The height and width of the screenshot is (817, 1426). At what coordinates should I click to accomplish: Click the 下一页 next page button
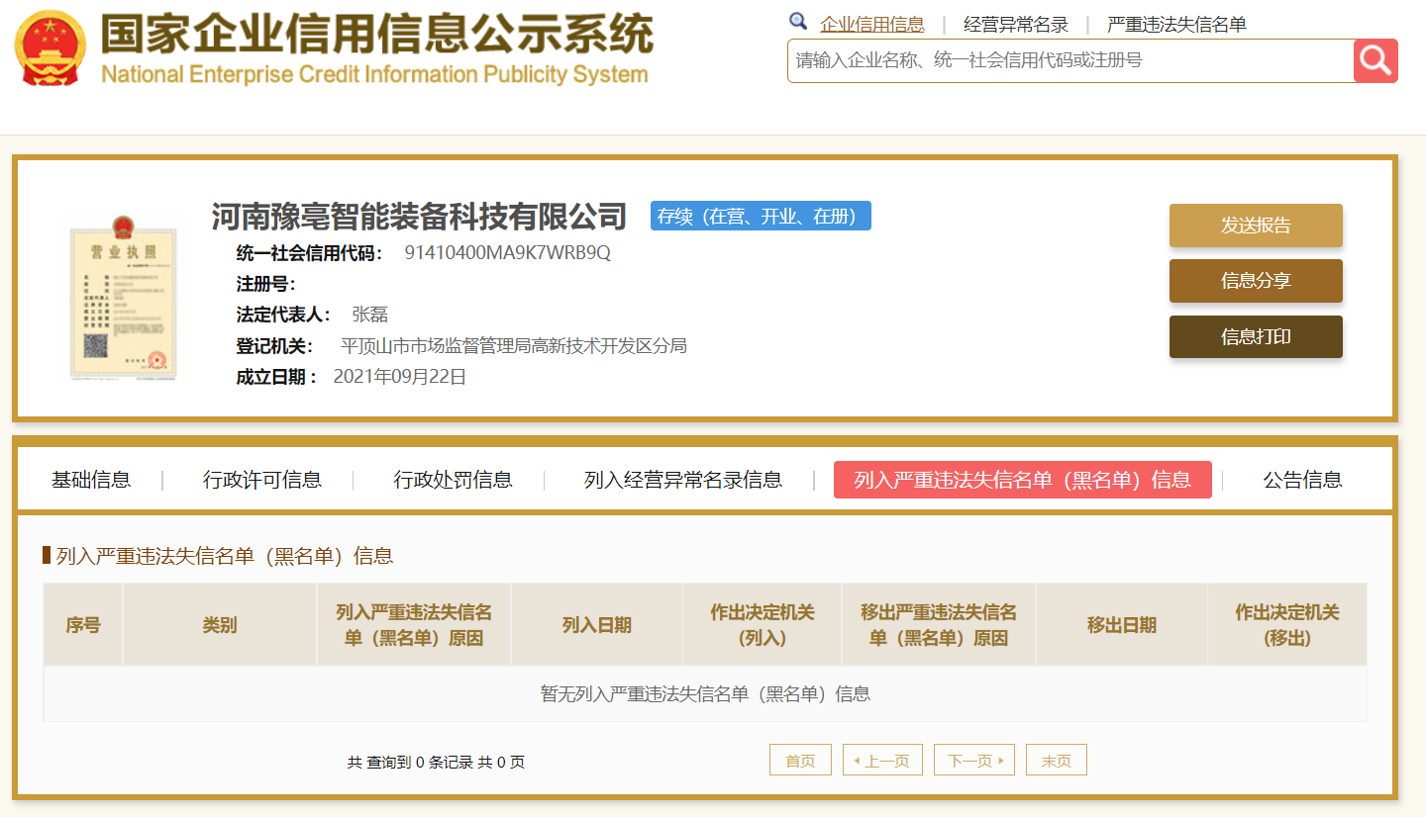pos(974,760)
